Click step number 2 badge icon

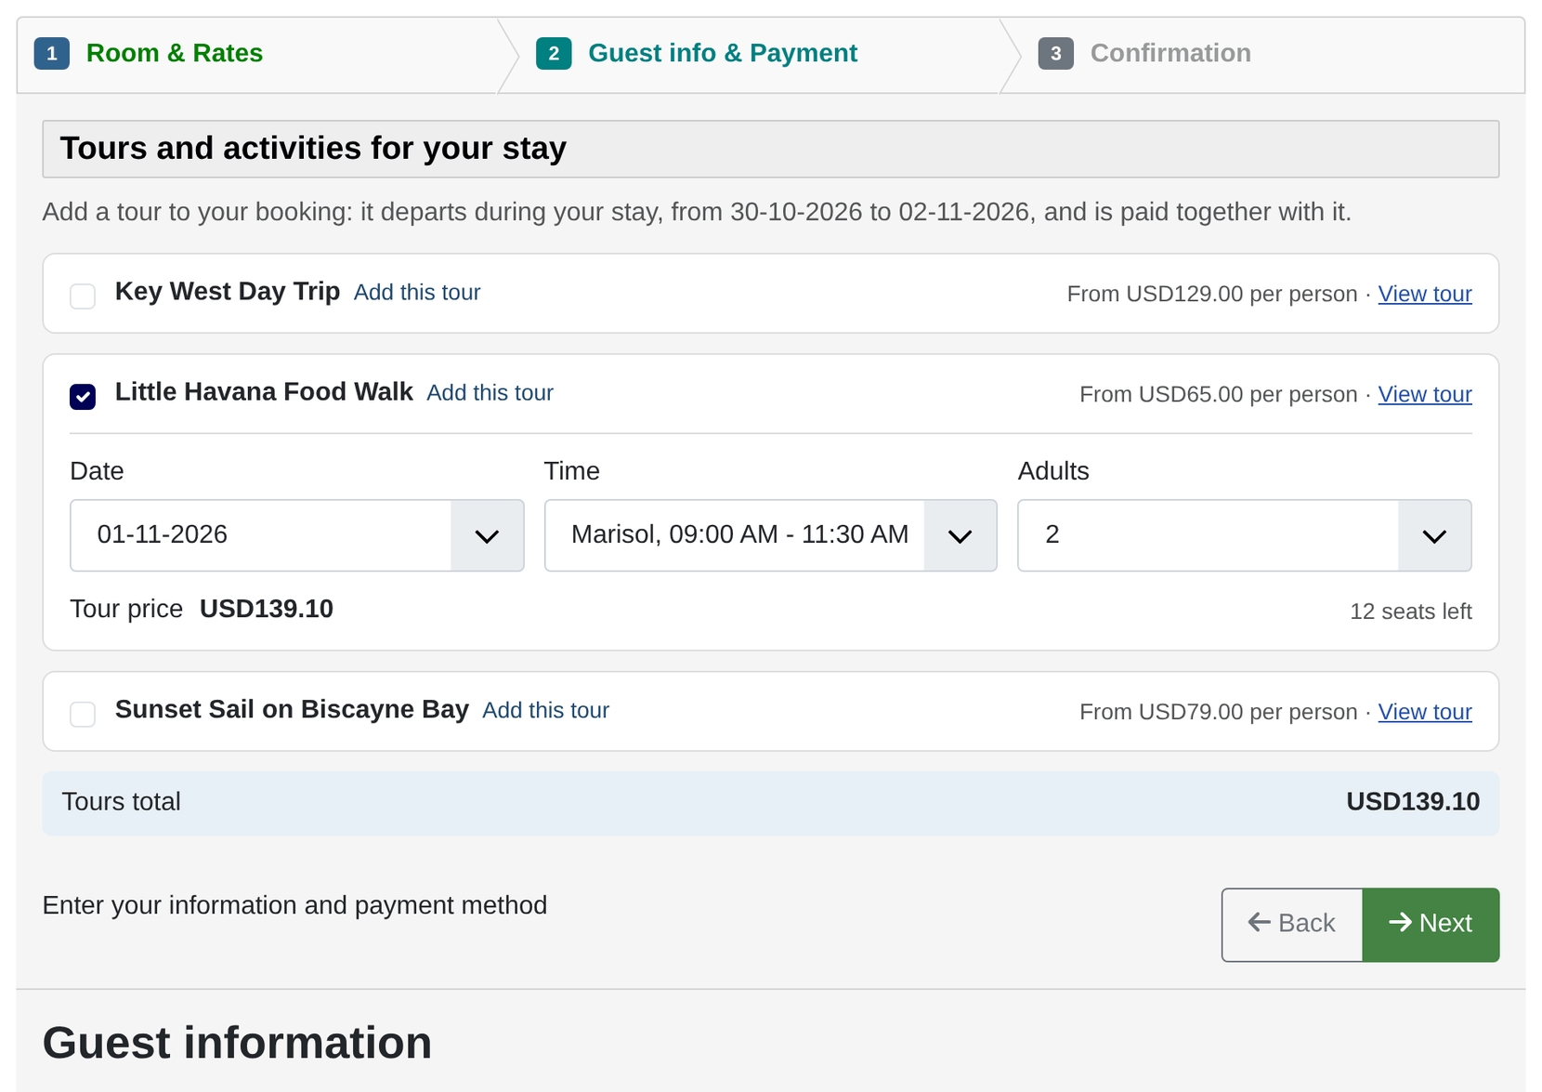coord(554,53)
